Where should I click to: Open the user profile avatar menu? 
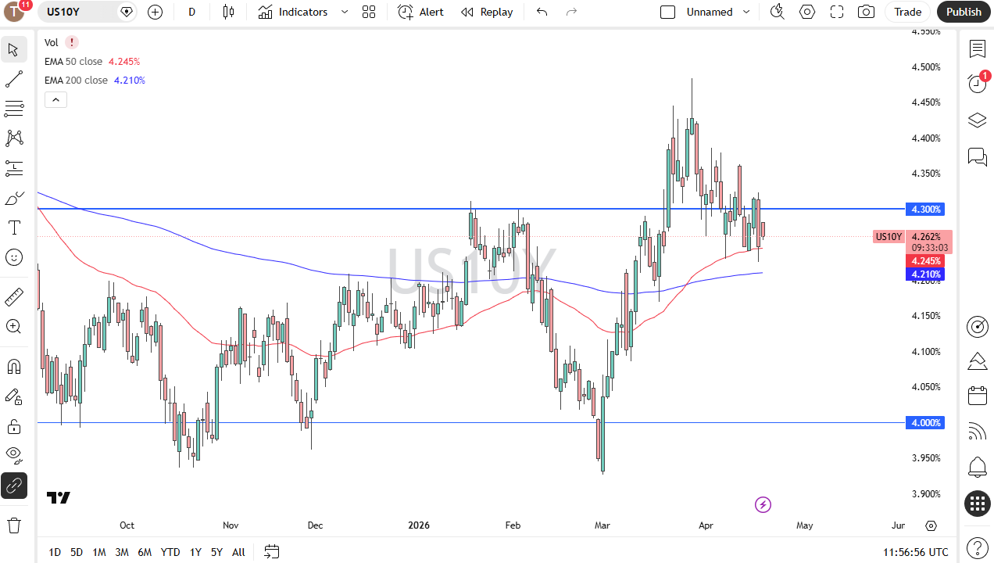coord(16,12)
